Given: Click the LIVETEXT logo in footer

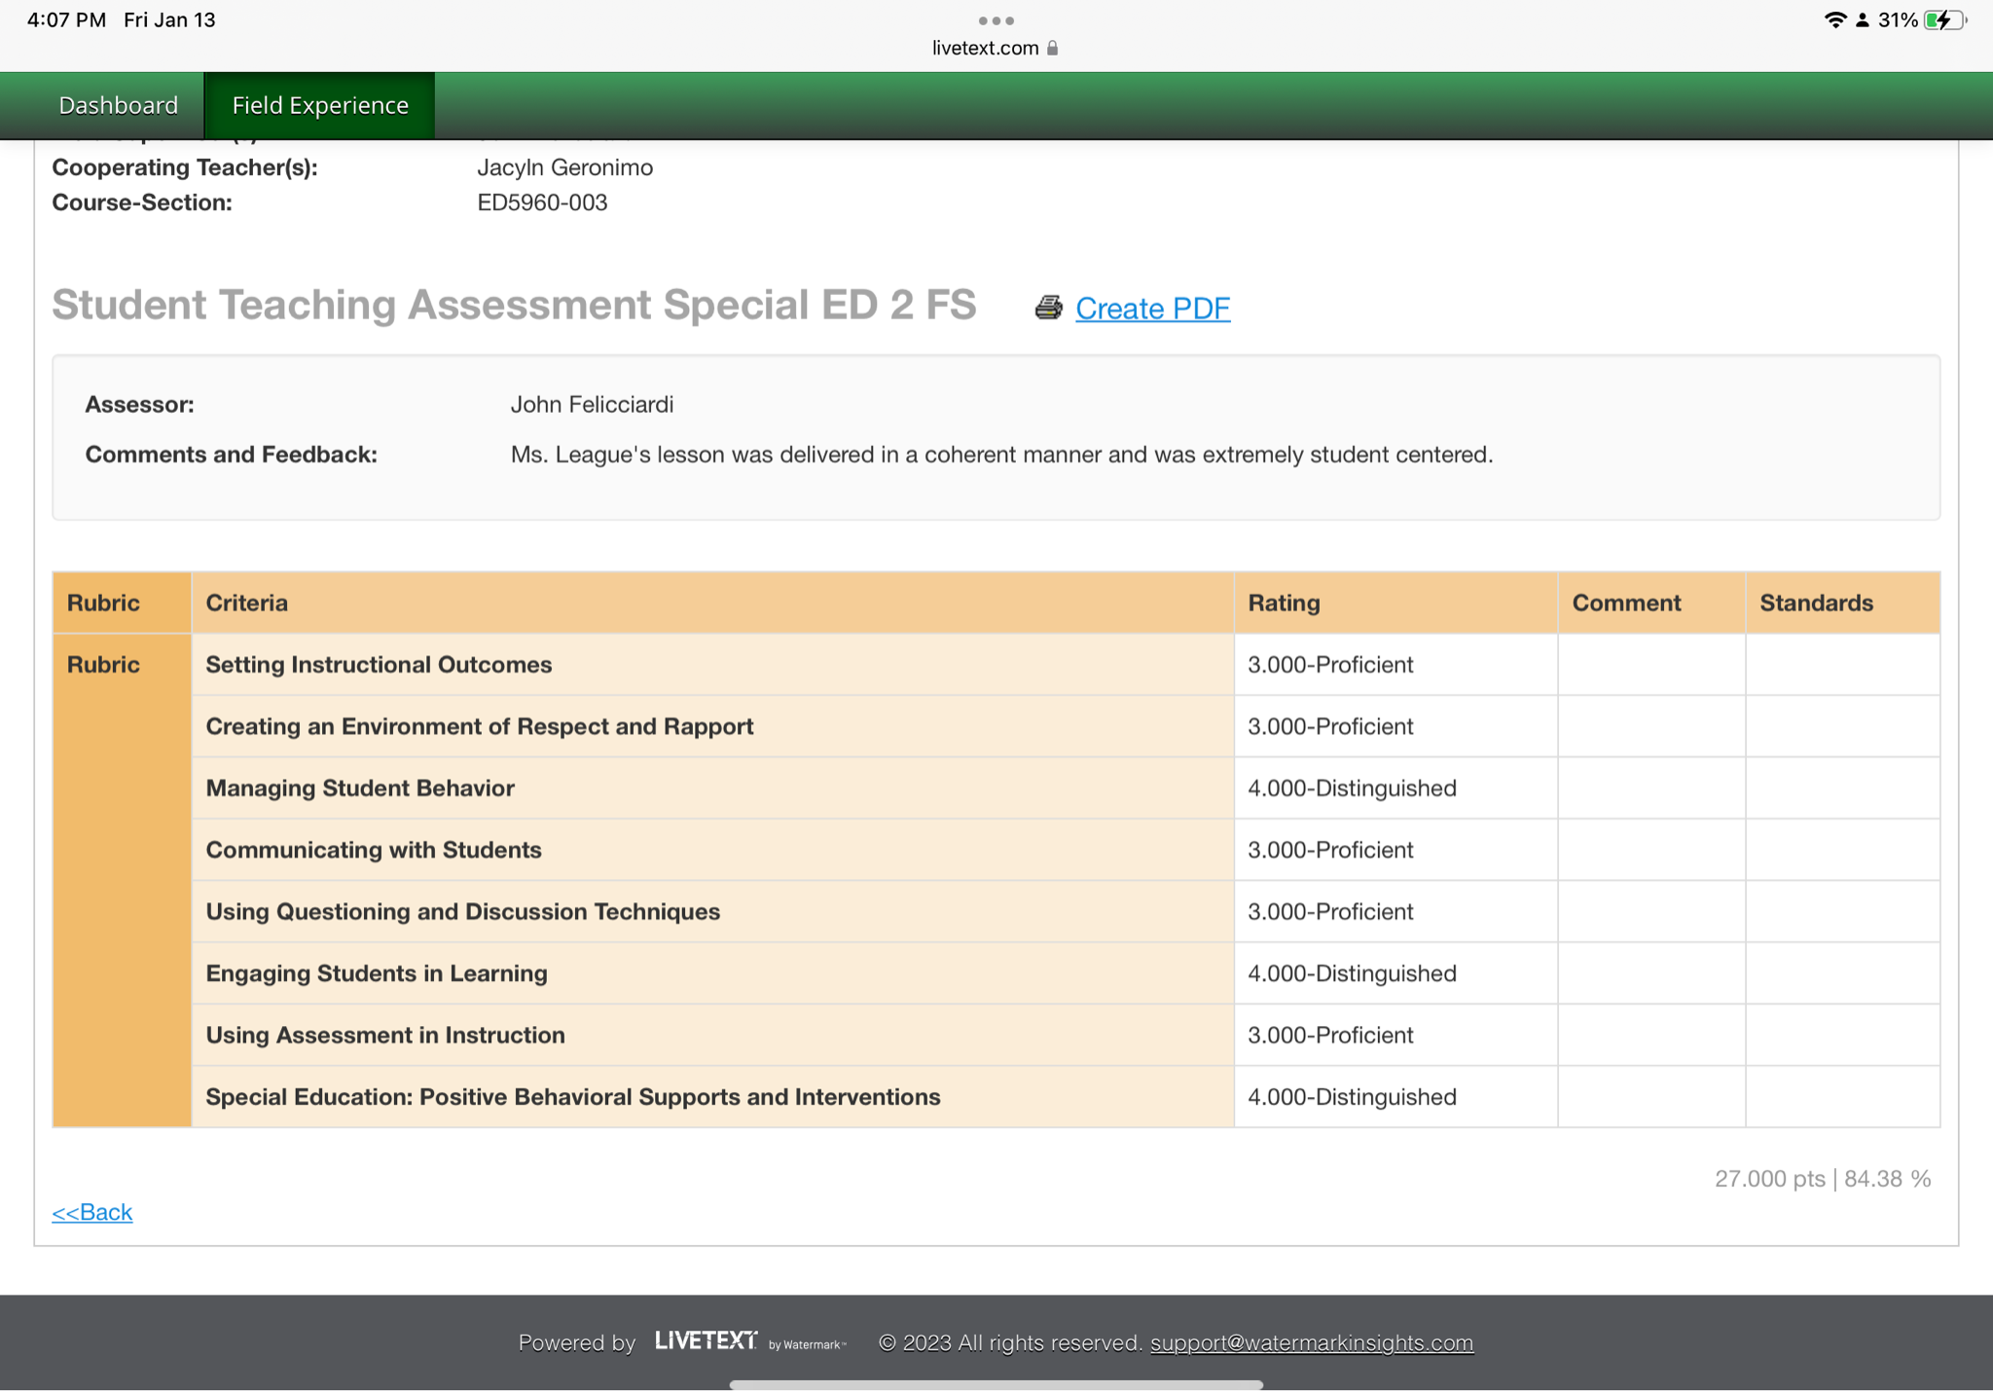Looking at the screenshot, I should click(706, 1341).
